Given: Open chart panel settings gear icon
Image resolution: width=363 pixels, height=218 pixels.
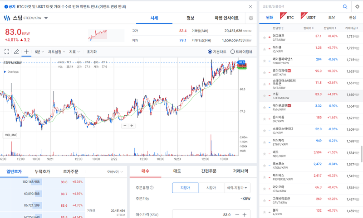Looking at the screenshot, I should 251,18.
